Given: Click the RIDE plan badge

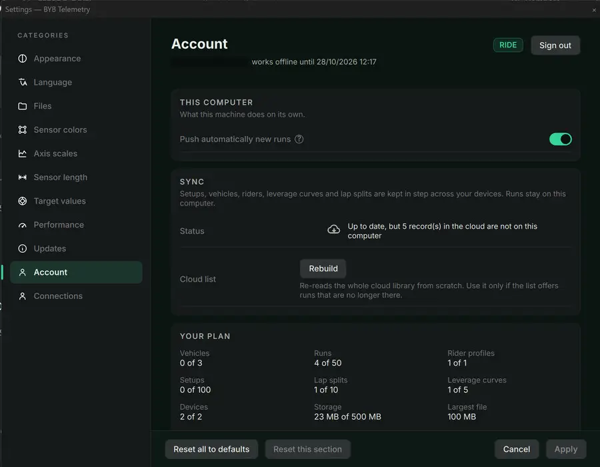Looking at the screenshot, I should (x=508, y=45).
